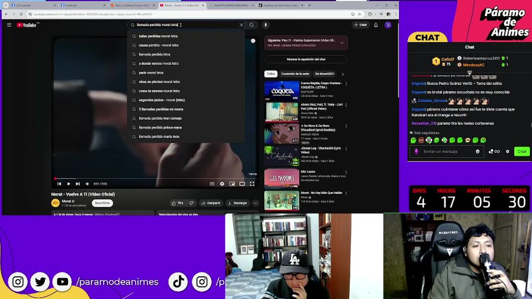Download the video with Descargar
532x299 pixels.
[238, 203]
